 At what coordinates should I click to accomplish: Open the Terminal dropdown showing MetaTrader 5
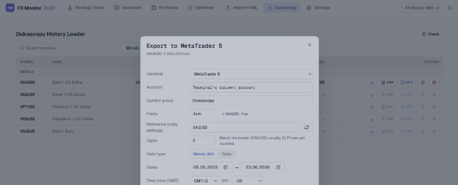tap(251, 74)
